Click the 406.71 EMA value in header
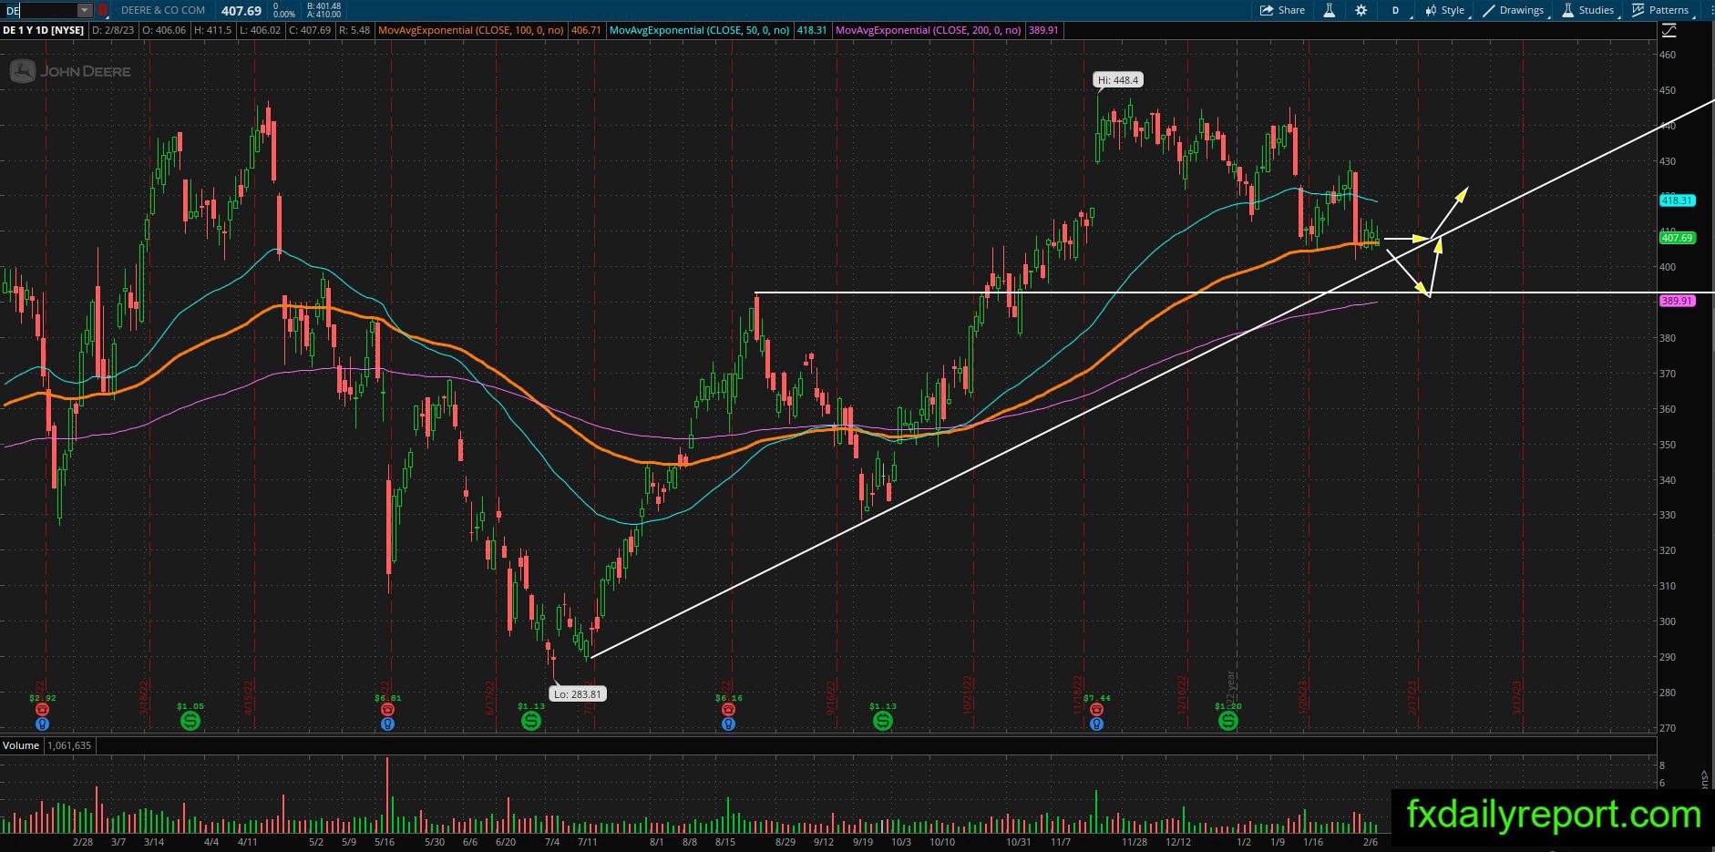 [586, 30]
